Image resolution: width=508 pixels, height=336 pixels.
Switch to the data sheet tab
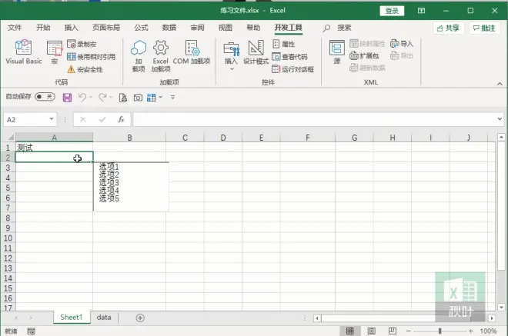point(104,318)
